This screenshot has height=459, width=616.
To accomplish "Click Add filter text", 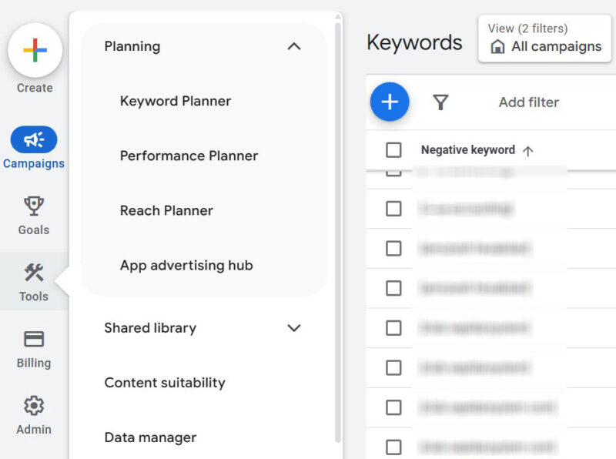I will pos(528,102).
